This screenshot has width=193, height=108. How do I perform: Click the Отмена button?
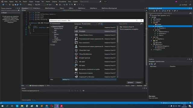[139, 82]
